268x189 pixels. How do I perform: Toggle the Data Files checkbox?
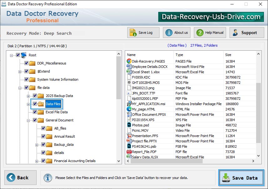pyautogui.click(x=35, y=104)
